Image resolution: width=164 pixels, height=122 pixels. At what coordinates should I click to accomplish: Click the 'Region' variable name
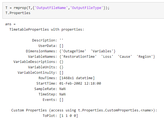coord(145,57)
